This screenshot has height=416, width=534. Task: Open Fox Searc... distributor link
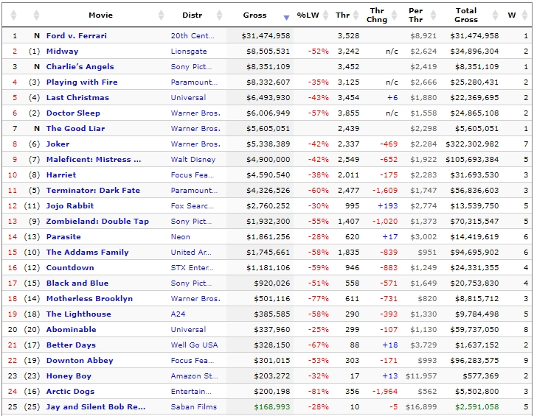[193, 206]
